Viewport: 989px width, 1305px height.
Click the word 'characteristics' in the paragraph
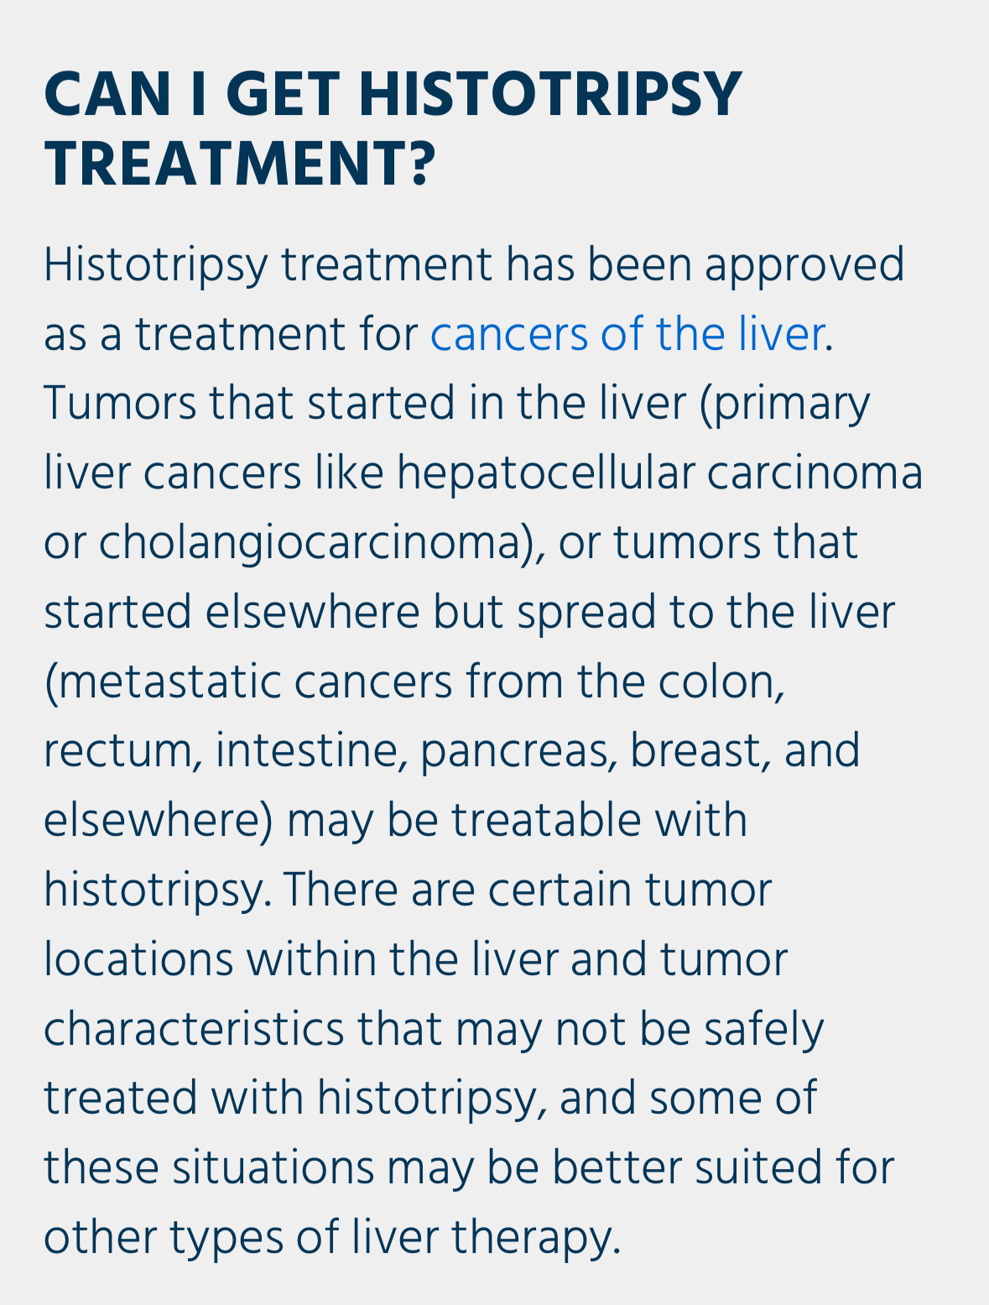coord(194,1029)
